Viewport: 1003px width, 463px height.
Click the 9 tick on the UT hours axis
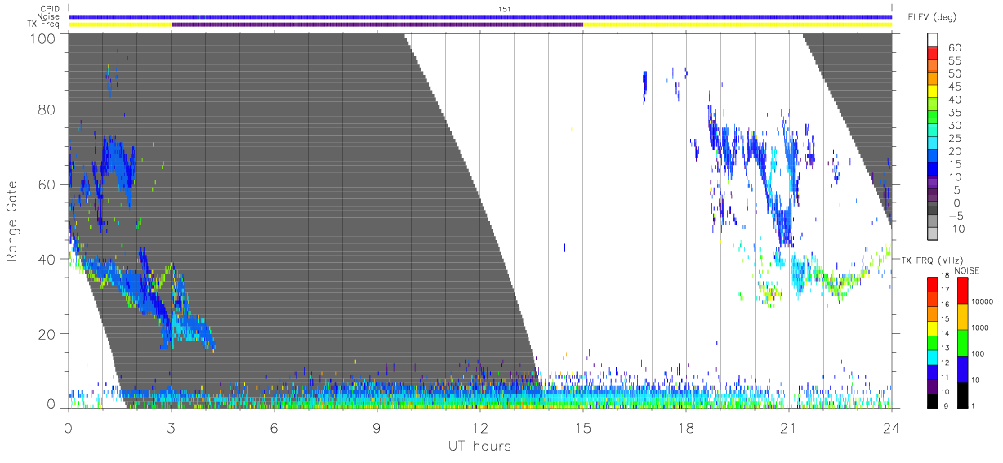click(x=377, y=427)
